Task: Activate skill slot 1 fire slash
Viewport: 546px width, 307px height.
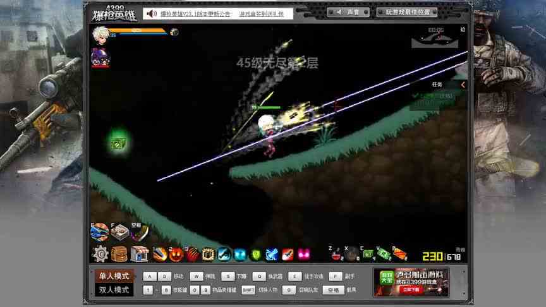Action: (159, 255)
